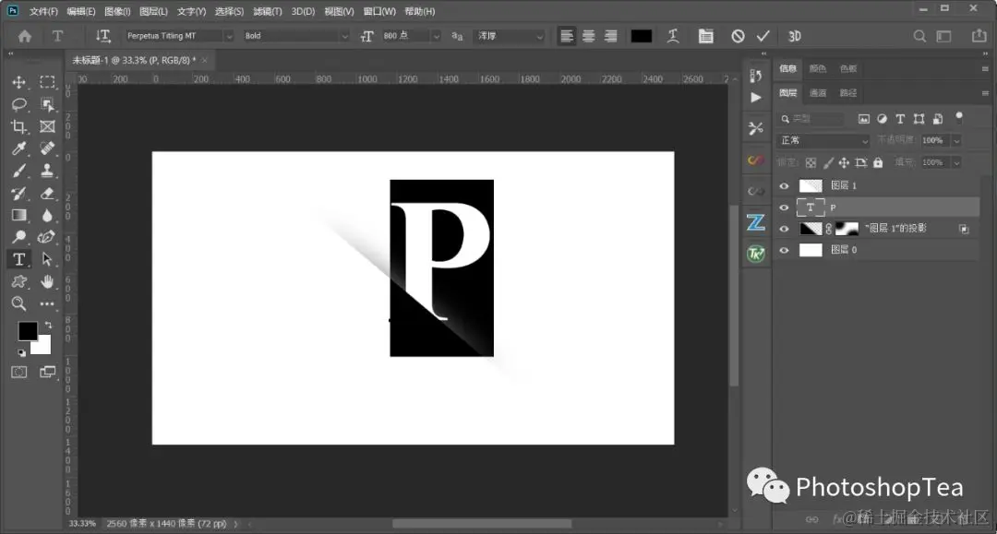Open the fill percentage dropdown
The image size is (997, 534).
[x=956, y=162]
